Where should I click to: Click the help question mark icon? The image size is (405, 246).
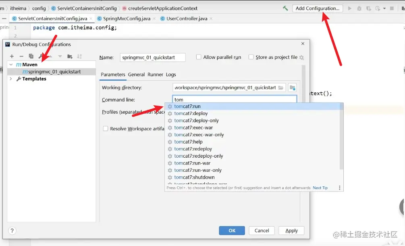12,231
